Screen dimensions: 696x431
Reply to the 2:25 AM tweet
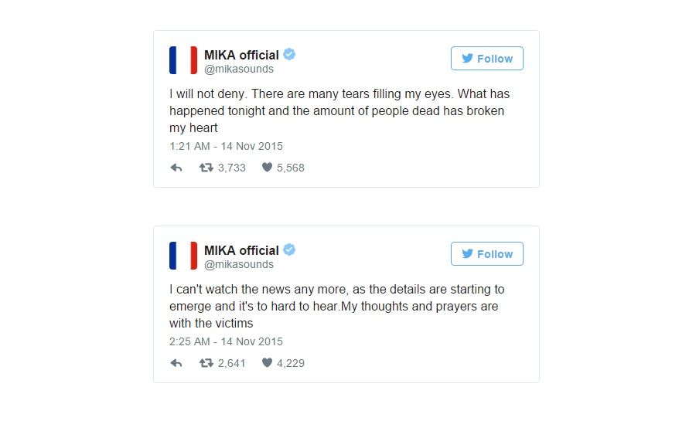tap(176, 363)
